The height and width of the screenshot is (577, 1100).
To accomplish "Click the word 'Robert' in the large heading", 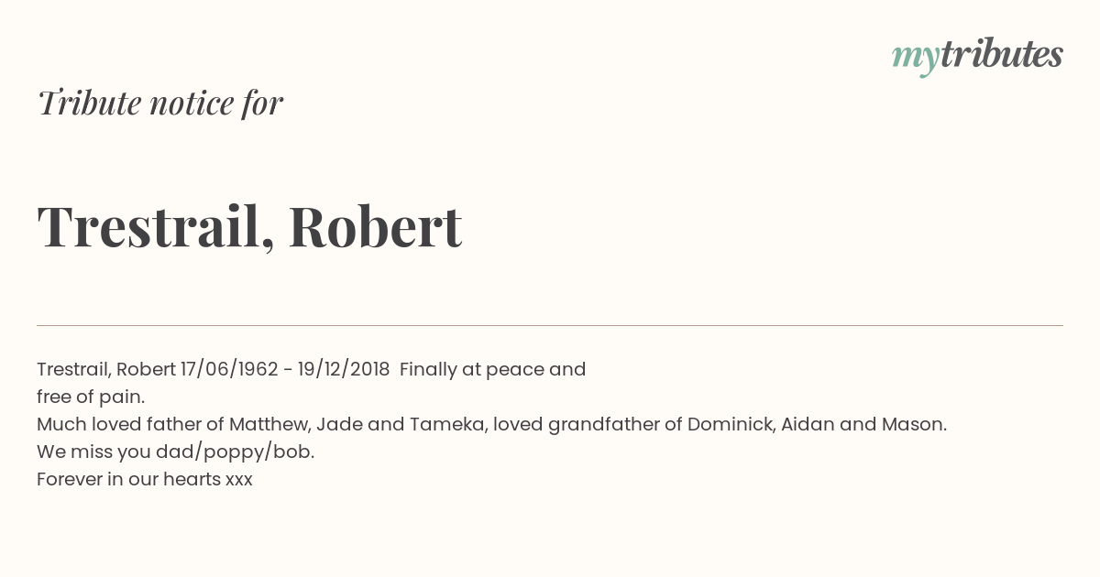I will tap(375, 226).
